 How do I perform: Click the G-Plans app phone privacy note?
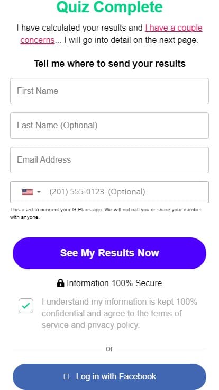click(106, 214)
